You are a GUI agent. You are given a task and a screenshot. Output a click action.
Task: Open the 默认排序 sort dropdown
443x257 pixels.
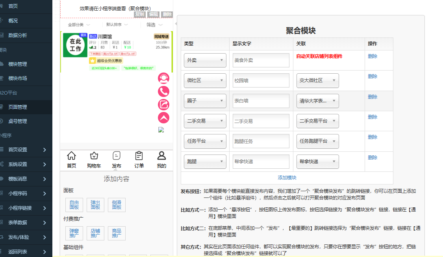pos(114,24)
